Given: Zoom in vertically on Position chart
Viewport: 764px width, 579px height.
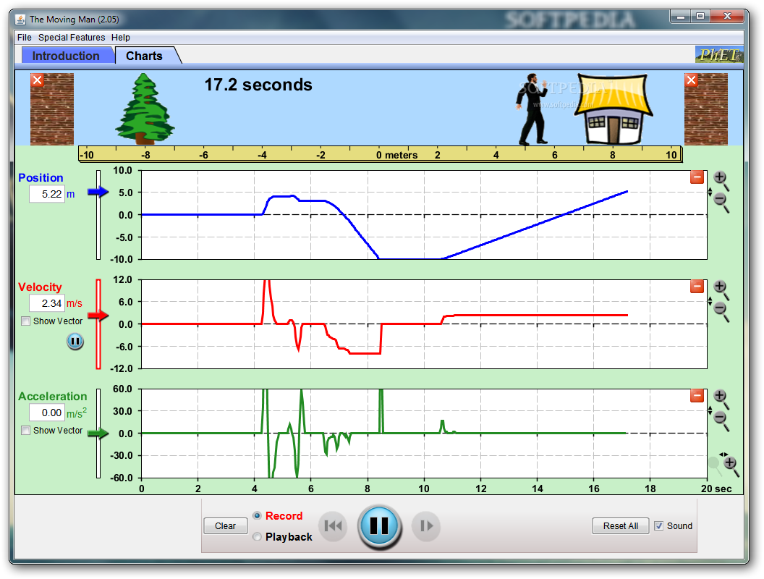Looking at the screenshot, I should click(721, 179).
